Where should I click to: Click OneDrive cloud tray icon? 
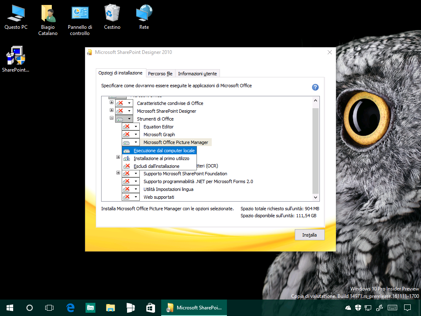[x=348, y=308]
